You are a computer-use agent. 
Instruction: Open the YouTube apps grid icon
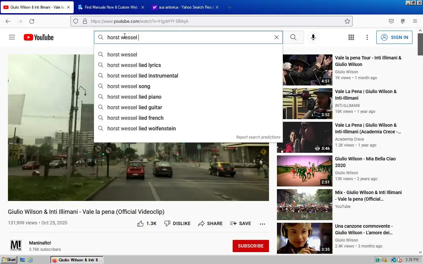pyautogui.click(x=351, y=37)
